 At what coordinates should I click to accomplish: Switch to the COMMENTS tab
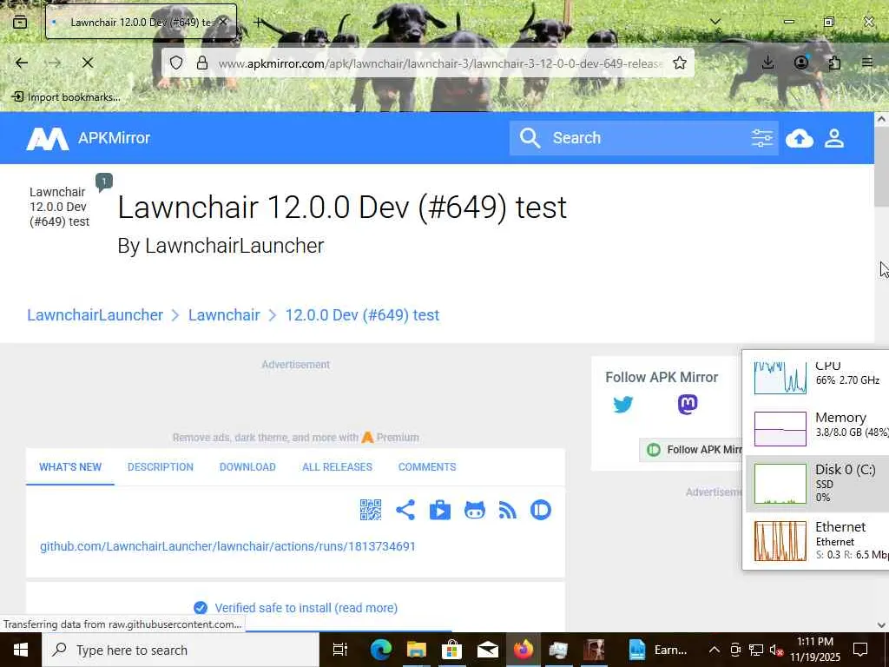coord(427,466)
